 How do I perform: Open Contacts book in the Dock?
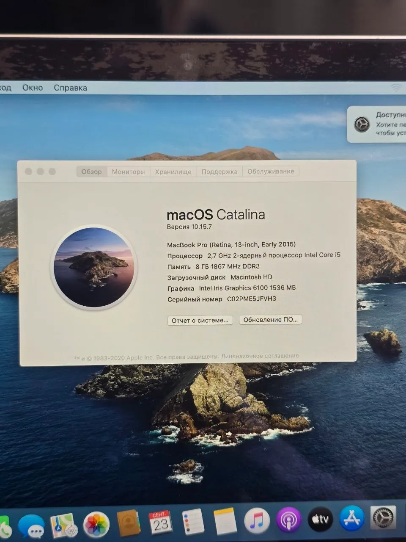click(128, 524)
